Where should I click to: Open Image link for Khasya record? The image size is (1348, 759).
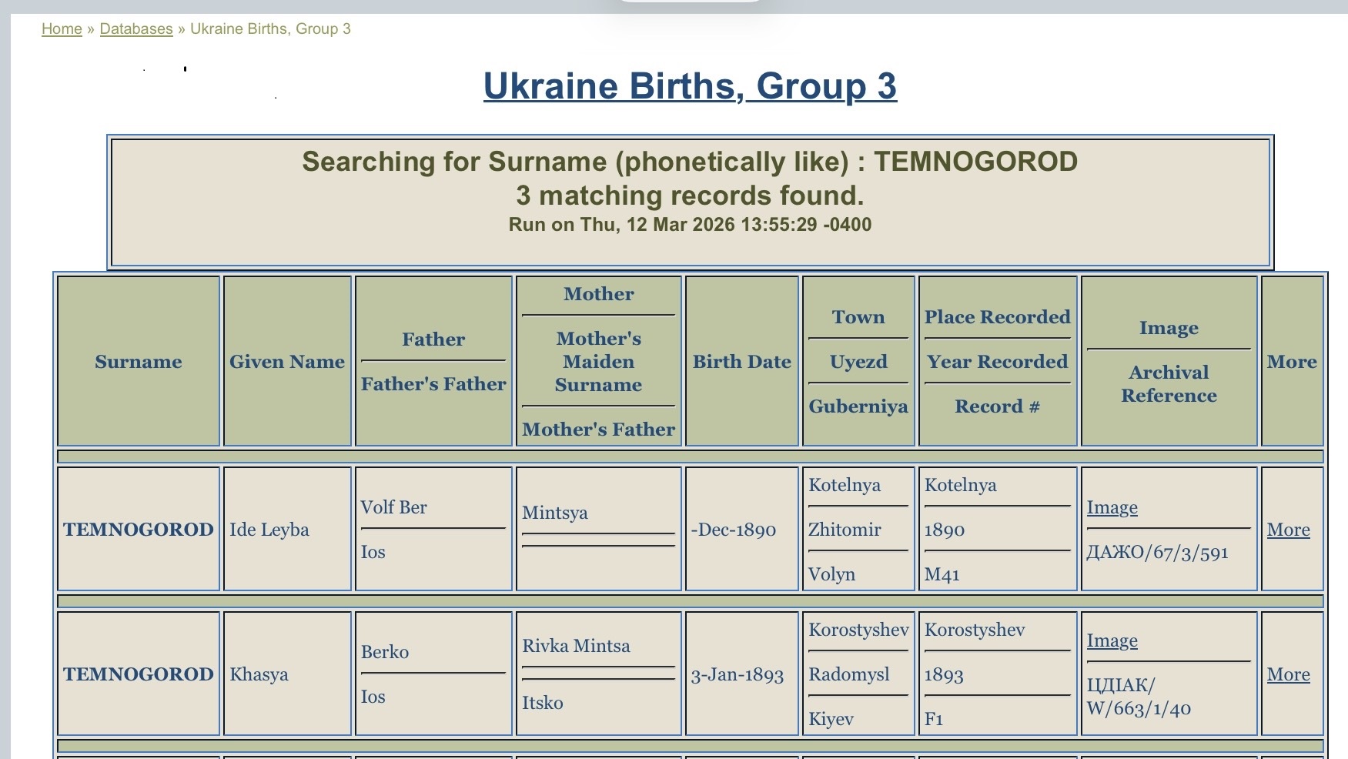click(1112, 640)
